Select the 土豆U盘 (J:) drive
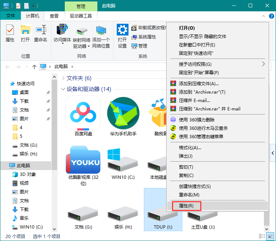Image resolution: width=276 pixels, height=241 pixels. click(x=203, y=220)
